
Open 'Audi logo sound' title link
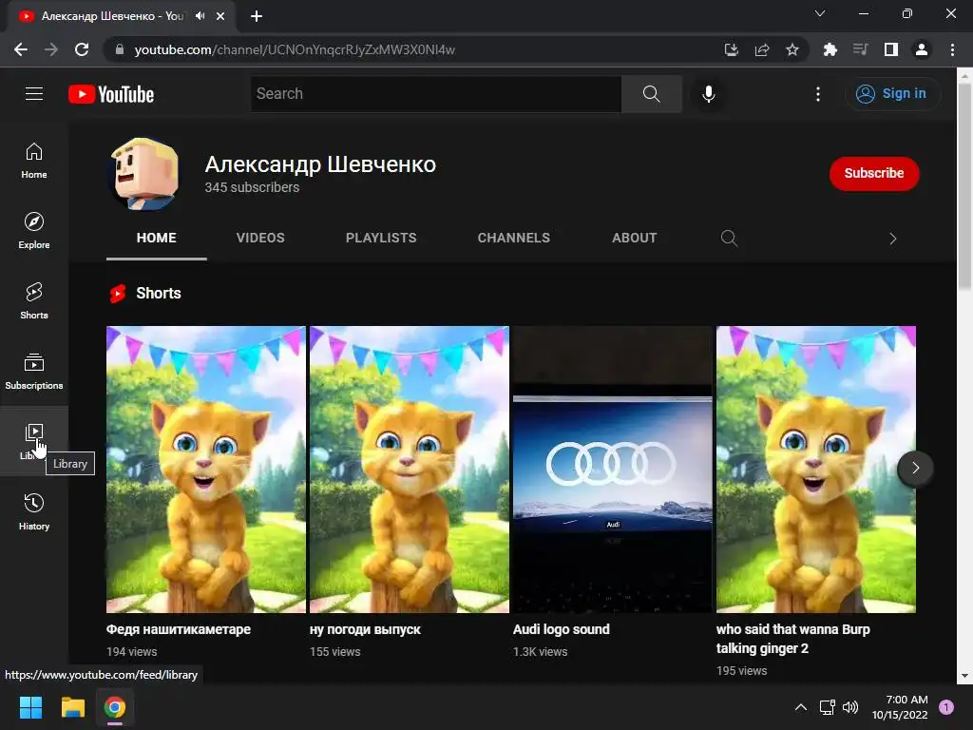pyautogui.click(x=562, y=629)
